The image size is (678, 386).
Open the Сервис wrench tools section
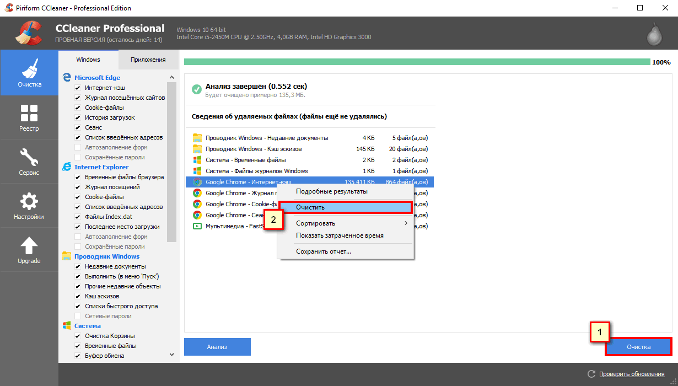pos(29,161)
